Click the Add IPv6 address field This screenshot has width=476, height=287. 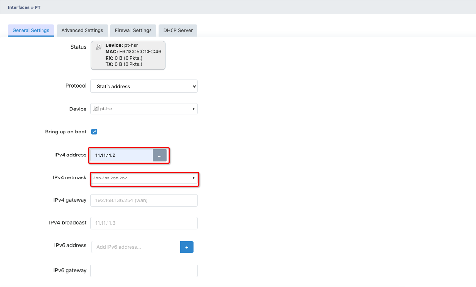pyautogui.click(x=136, y=247)
